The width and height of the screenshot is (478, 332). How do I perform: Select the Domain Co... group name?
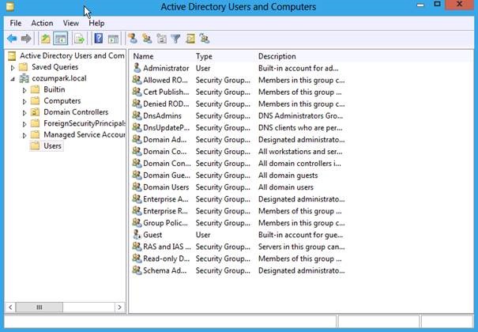tap(164, 152)
